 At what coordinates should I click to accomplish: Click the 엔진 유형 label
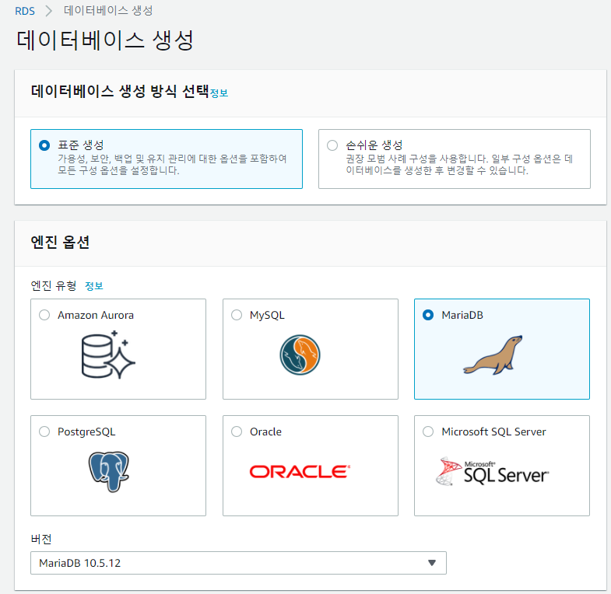click(x=54, y=286)
